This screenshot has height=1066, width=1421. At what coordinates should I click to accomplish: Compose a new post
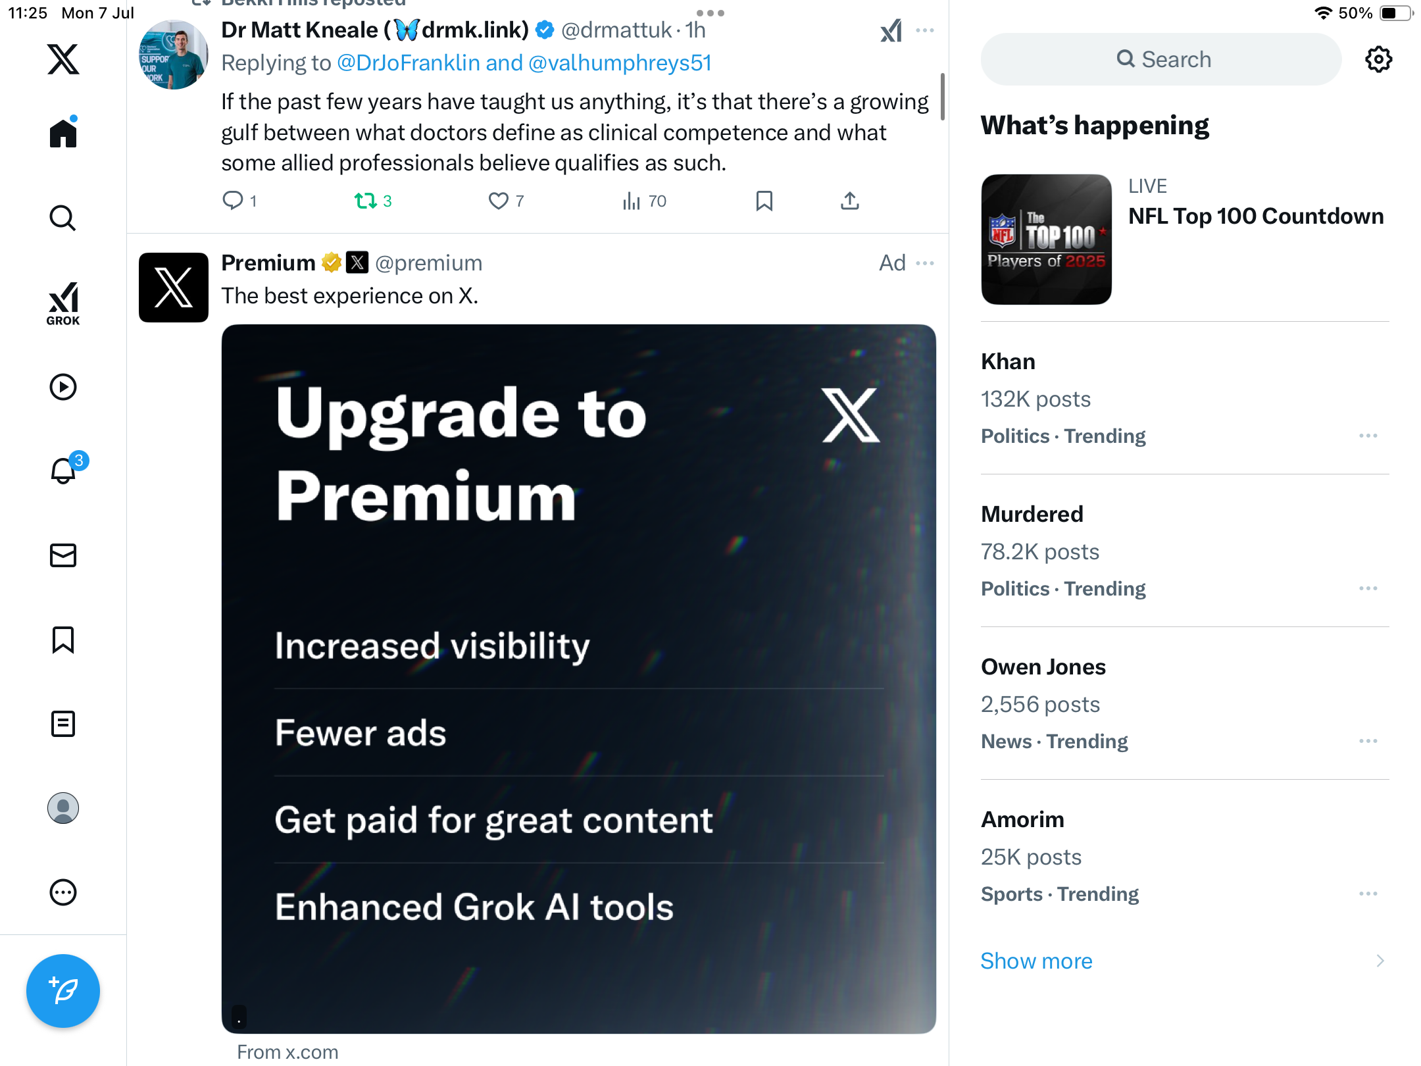tap(63, 990)
